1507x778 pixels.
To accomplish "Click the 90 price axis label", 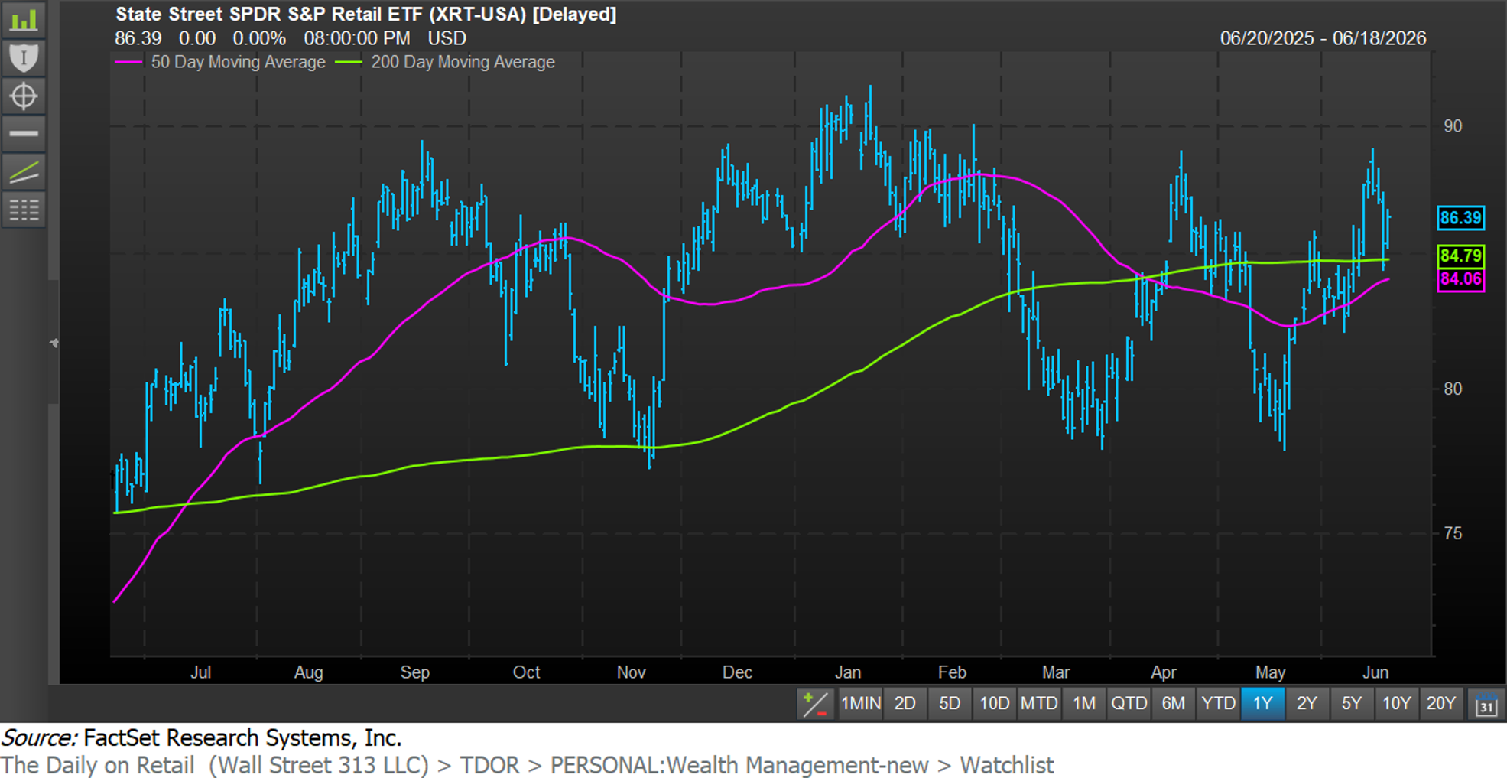I will [1453, 126].
